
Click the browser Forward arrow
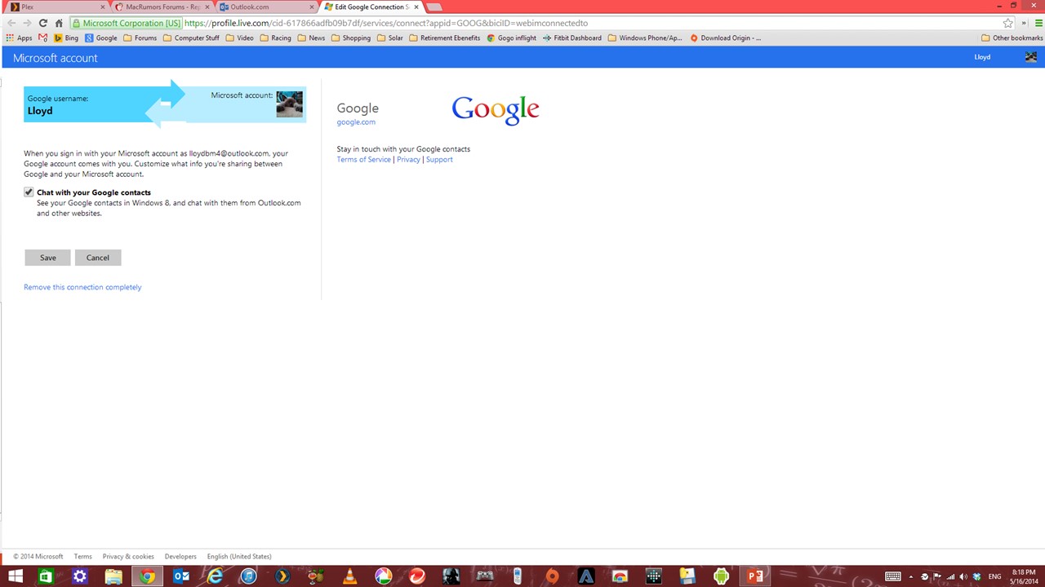pos(27,23)
